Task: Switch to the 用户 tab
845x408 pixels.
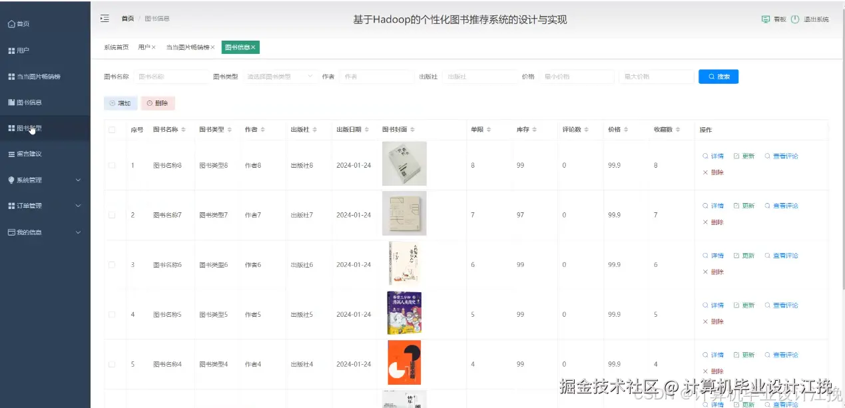Action: coord(144,47)
